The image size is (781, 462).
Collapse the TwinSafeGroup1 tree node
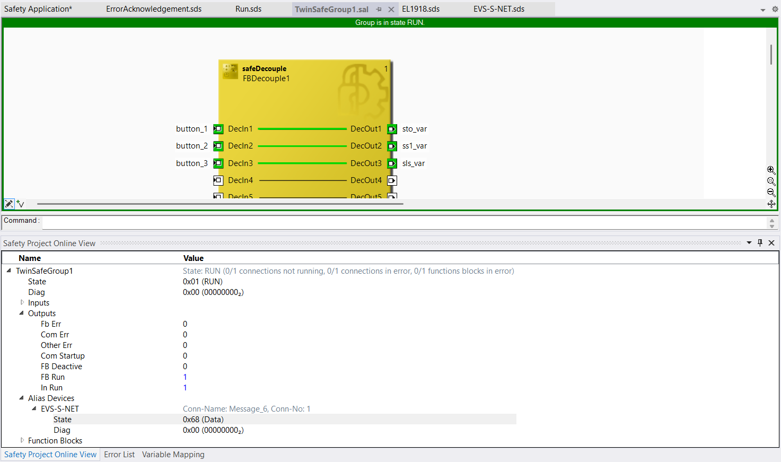pos(9,271)
